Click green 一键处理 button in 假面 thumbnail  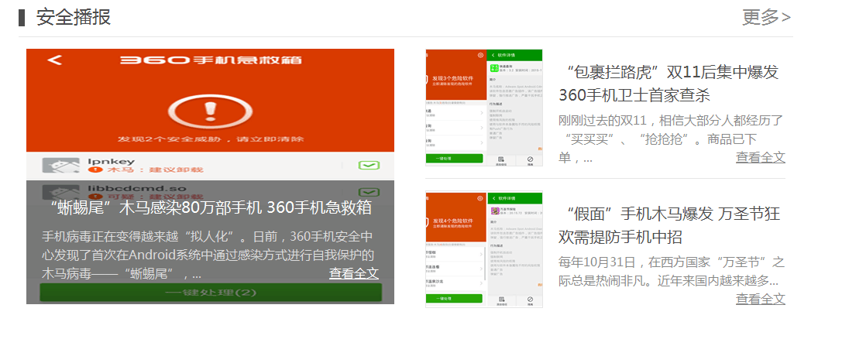coord(454,299)
